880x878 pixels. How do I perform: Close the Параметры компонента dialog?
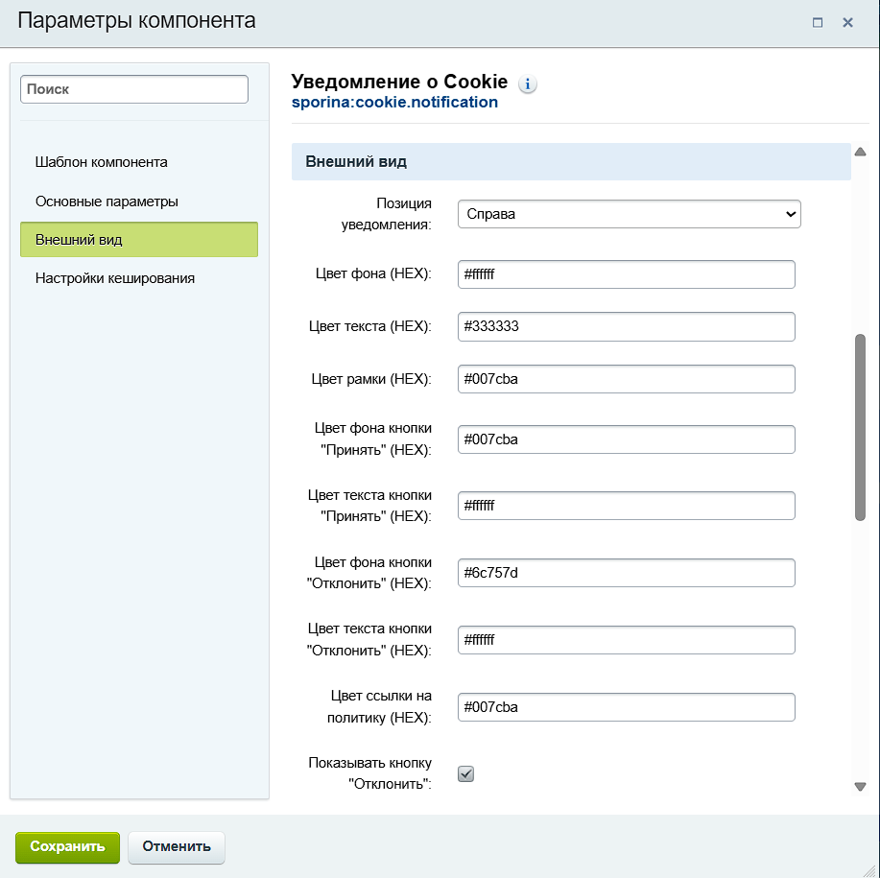[x=847, y=22]
